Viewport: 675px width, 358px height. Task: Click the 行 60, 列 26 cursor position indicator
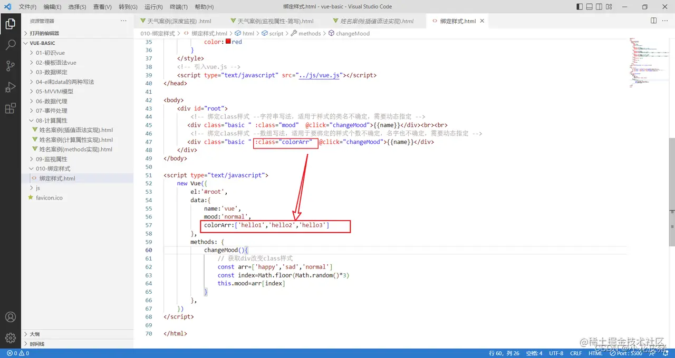[x=504, y=353]
